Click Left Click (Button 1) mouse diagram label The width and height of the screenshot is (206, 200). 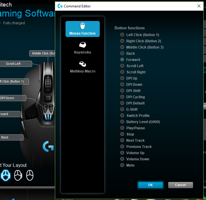coord(14,81)
